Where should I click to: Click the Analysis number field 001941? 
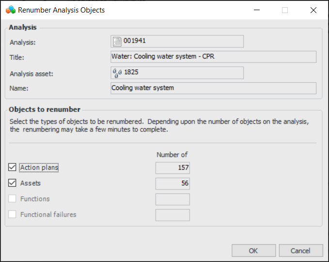click(x=182, y=42)
